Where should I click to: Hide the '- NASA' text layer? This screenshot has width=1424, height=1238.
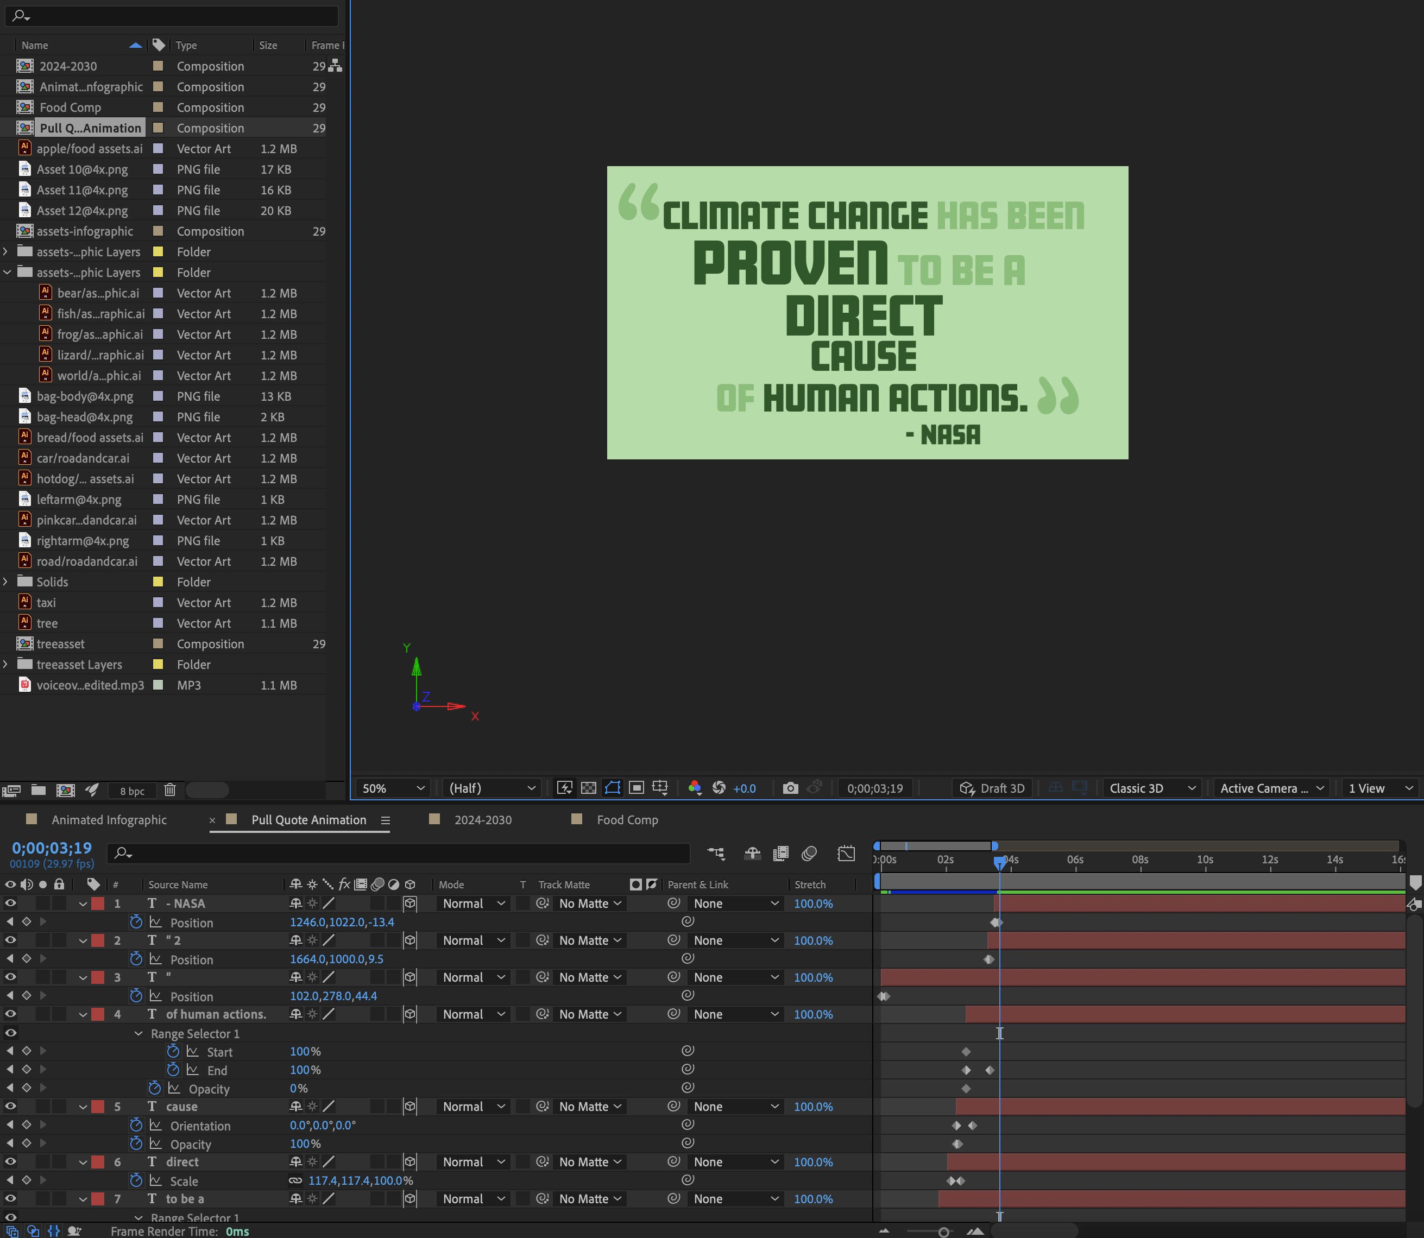[10, 903]
